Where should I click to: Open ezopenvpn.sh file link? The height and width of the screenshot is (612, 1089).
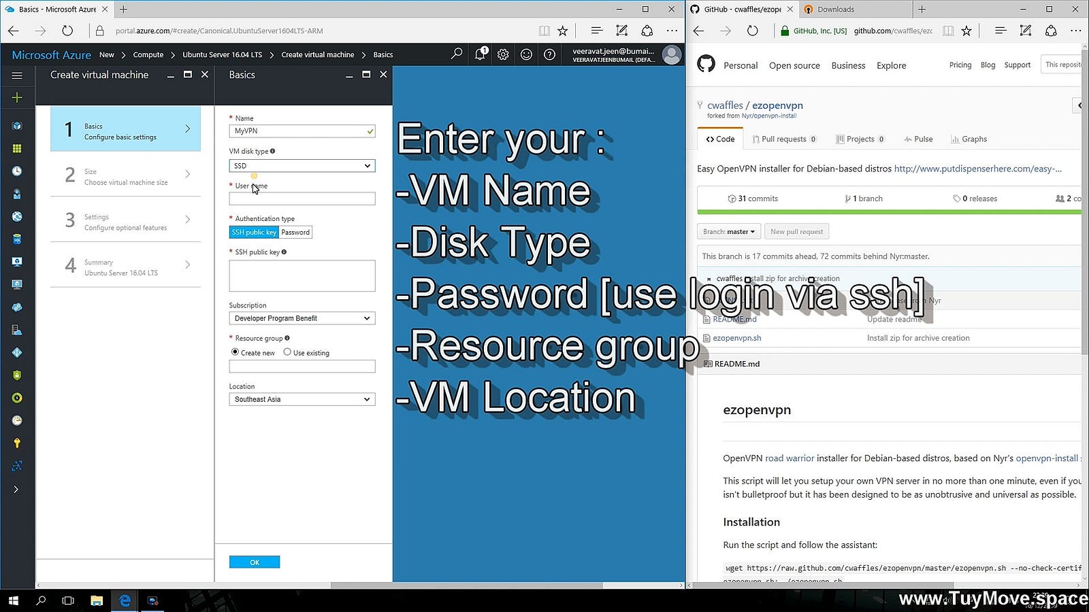pyautogui.click(x=737, y=338)
